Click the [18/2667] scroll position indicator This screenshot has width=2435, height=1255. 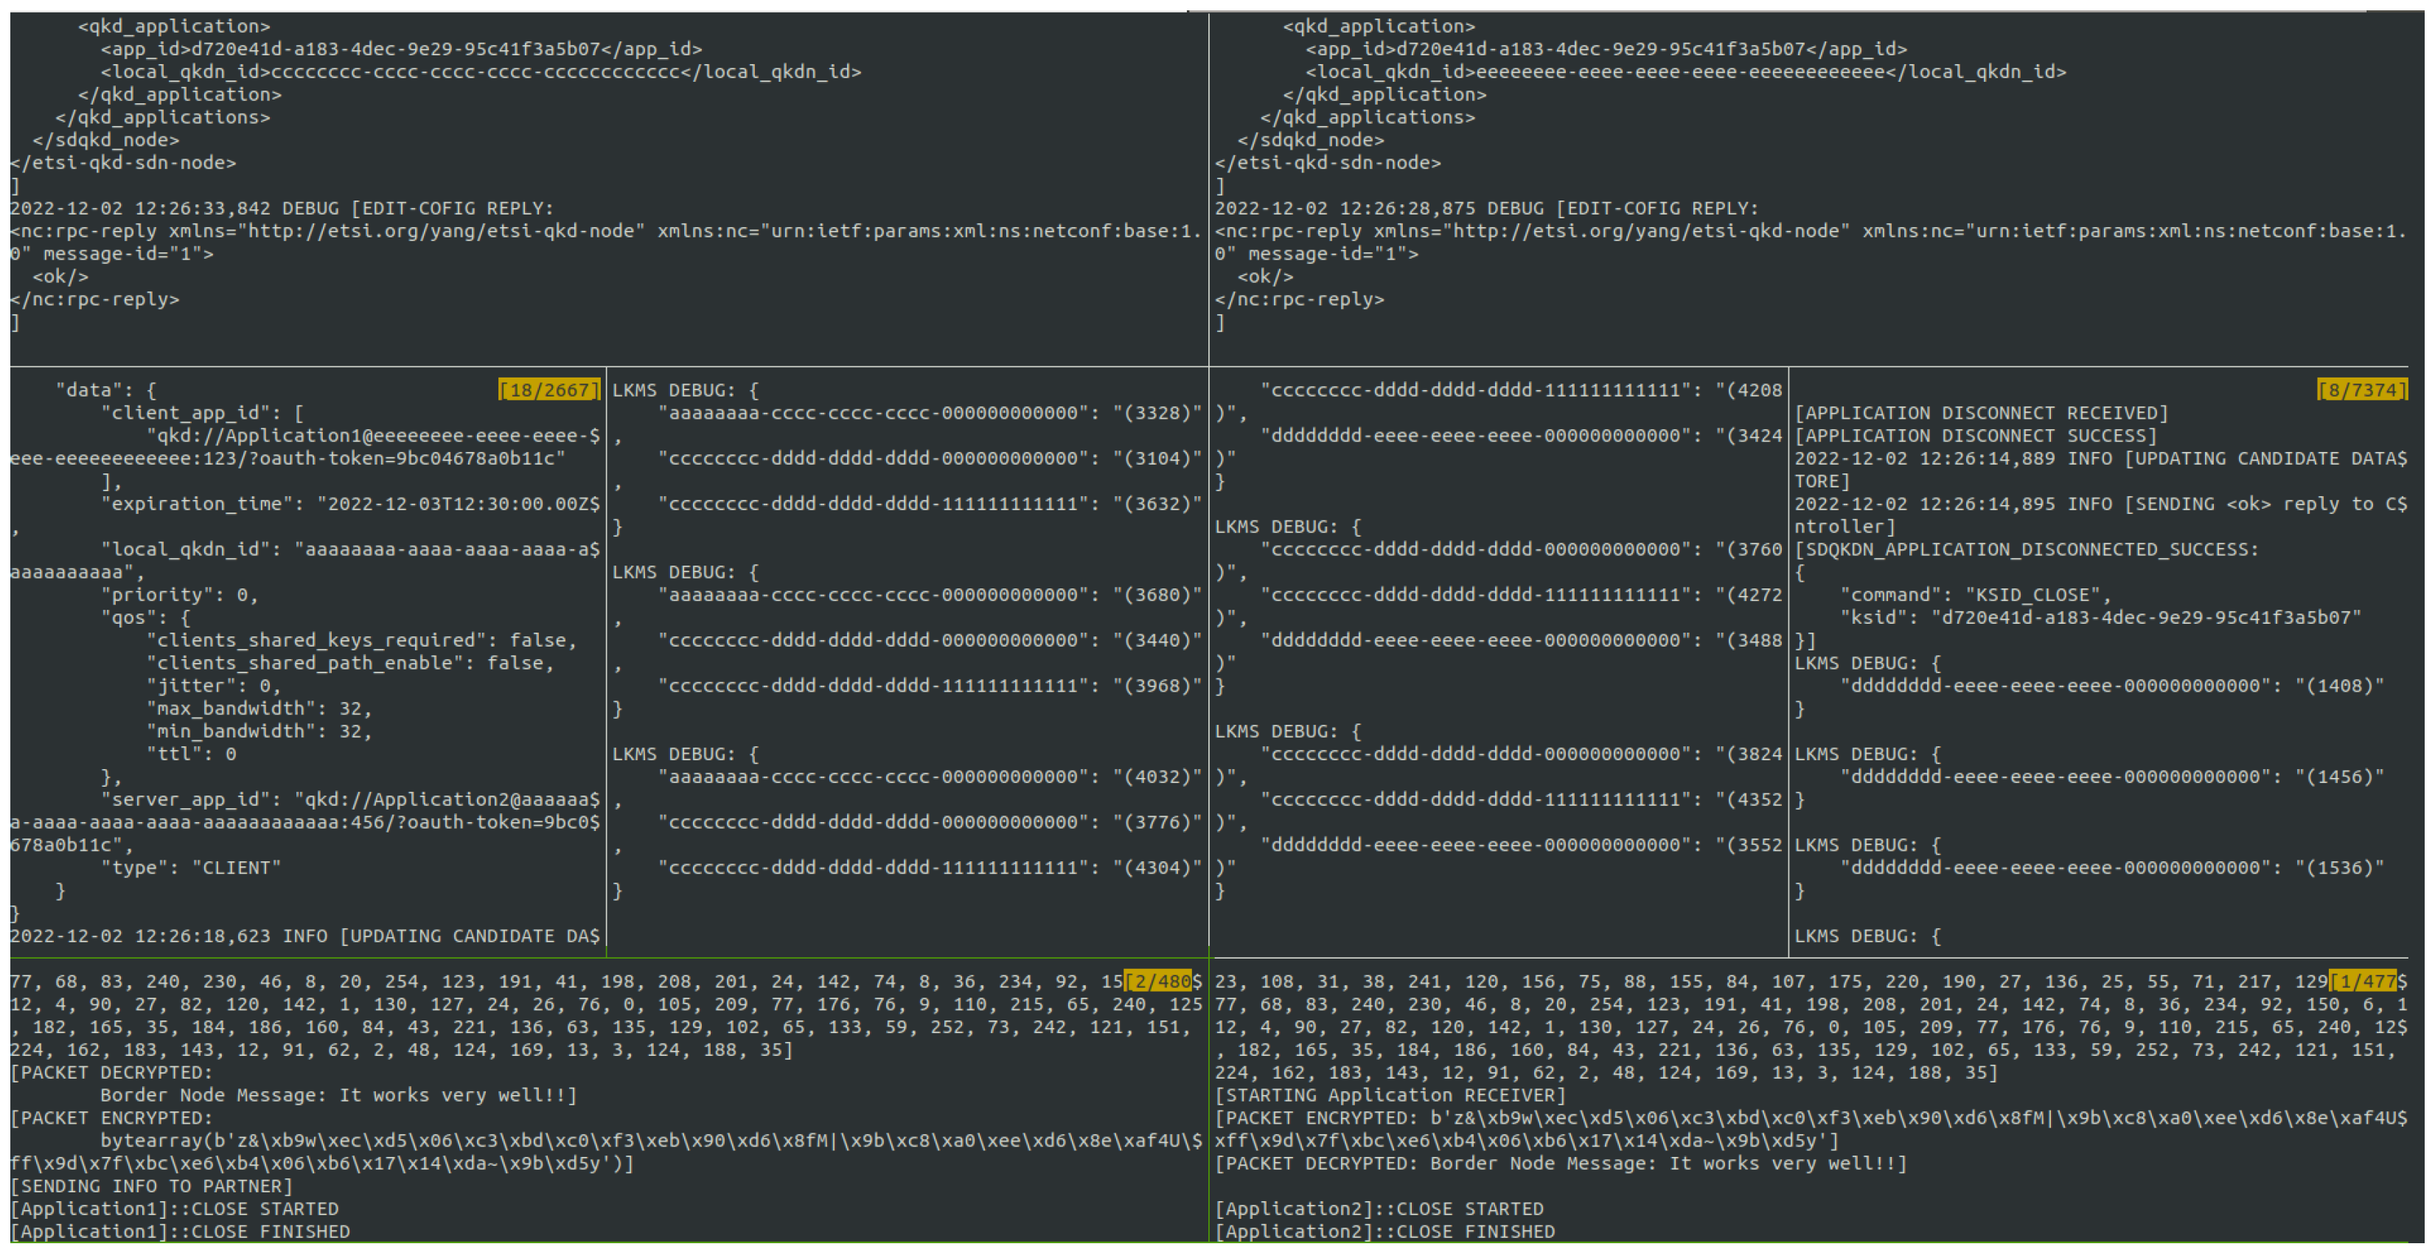(x=548, y=389)
